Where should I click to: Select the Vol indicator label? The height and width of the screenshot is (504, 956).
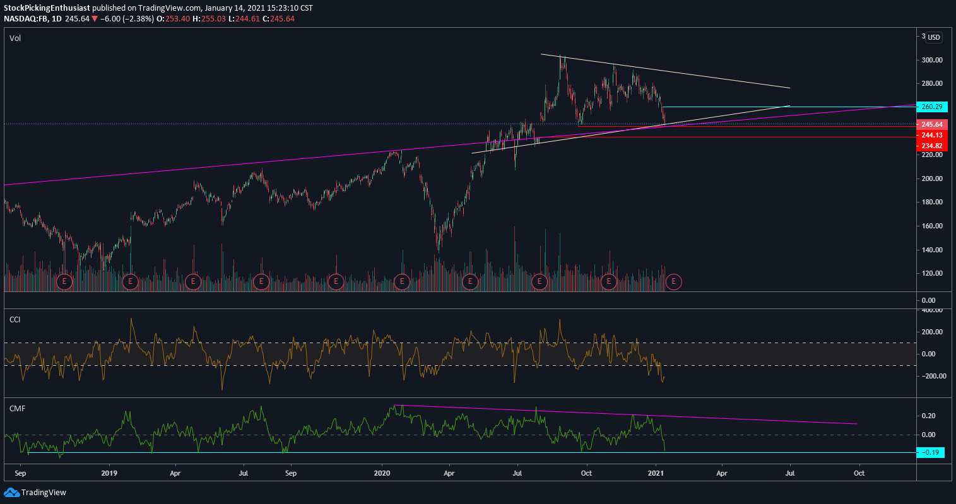pos(15,38)
